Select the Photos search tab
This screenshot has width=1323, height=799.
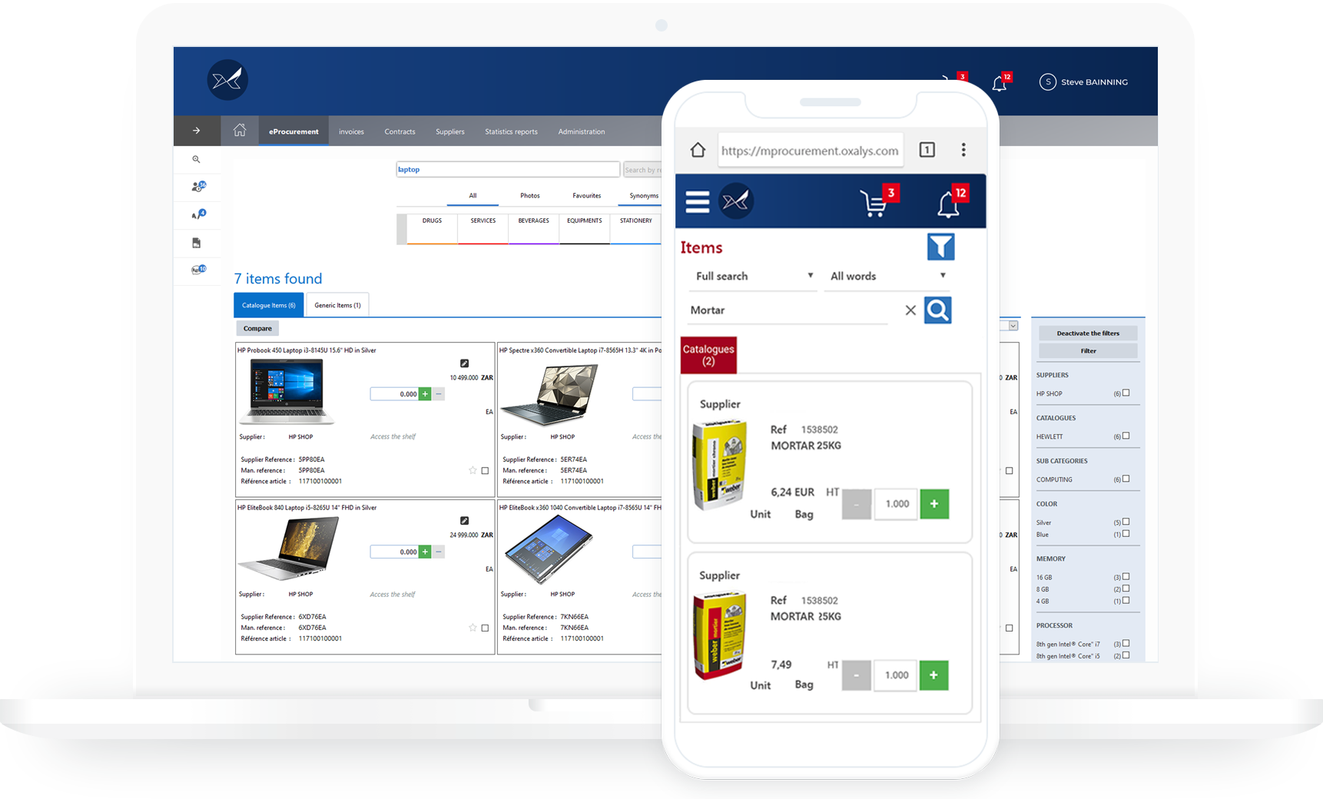[x=530, y=196]
